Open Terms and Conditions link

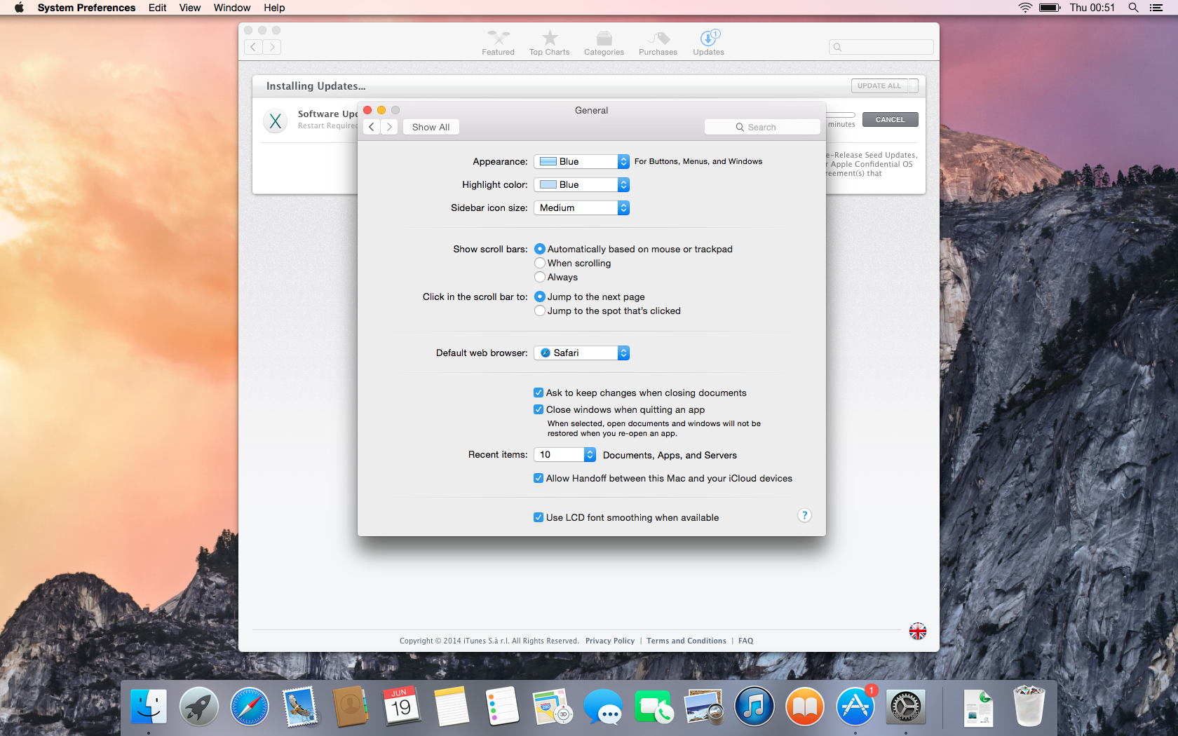click(686, 641)
